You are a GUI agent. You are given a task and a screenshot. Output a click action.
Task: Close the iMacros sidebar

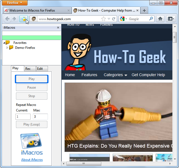(58, 28)
